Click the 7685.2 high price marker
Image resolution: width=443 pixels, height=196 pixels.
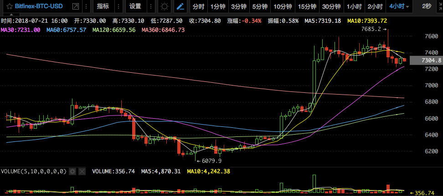tap(374, 29)
